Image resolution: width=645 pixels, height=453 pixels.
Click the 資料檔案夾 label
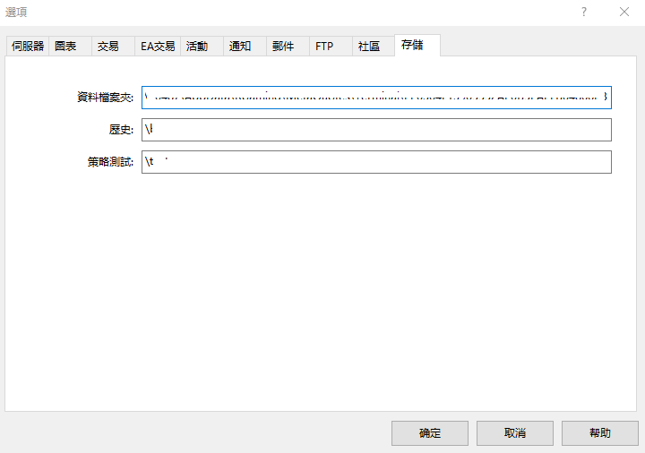[x=106, y=98]
